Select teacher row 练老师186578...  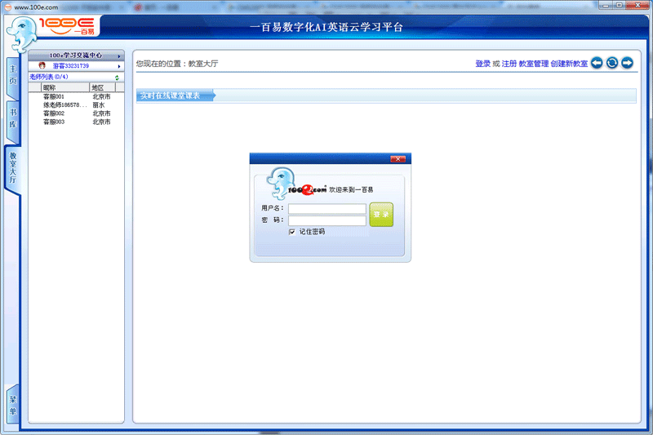tap(76, 105)
